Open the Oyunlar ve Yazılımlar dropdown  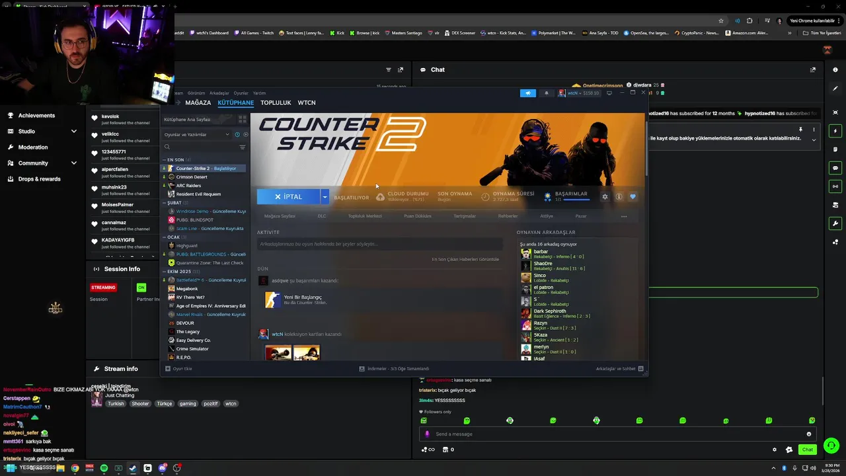click(x=196, y=134)
